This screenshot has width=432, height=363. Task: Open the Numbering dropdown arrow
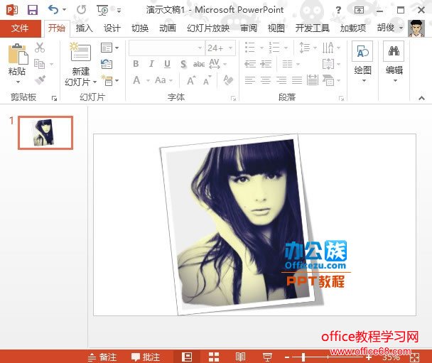(286, 48)
